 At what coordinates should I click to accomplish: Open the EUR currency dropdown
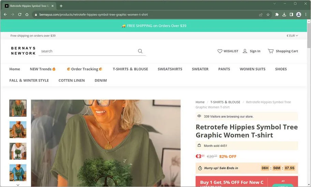292,36
